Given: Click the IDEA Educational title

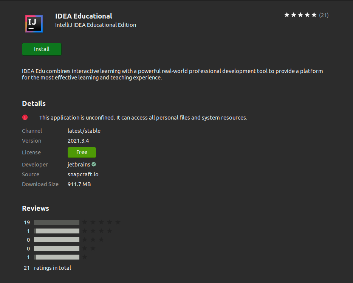Looking at the screenshot, I should (x=84, y=16).
